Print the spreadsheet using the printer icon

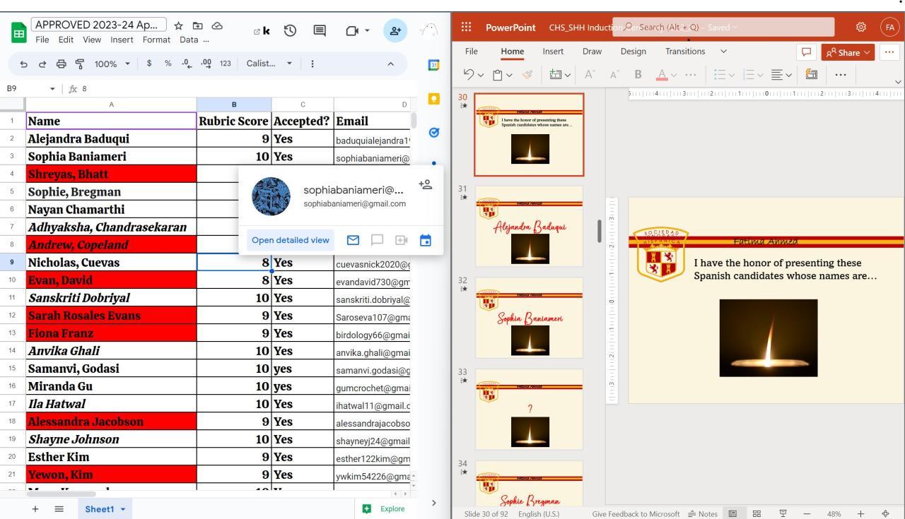tap(61, 64)
